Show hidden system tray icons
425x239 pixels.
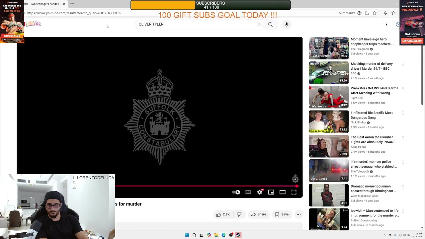click(385, 235)
